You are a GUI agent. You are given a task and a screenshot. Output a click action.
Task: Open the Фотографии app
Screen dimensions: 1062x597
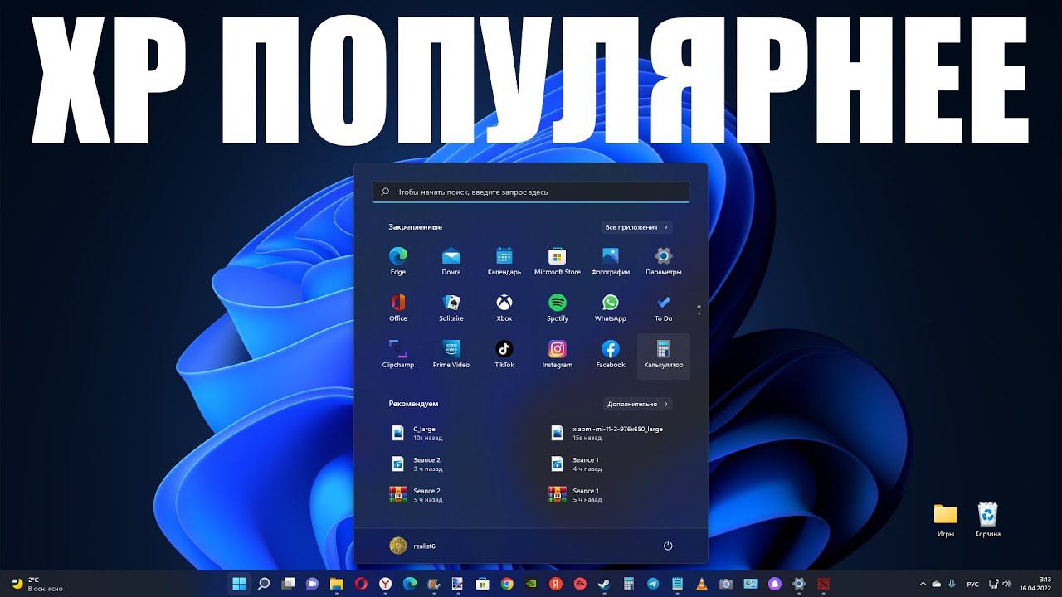coord(611,260)
